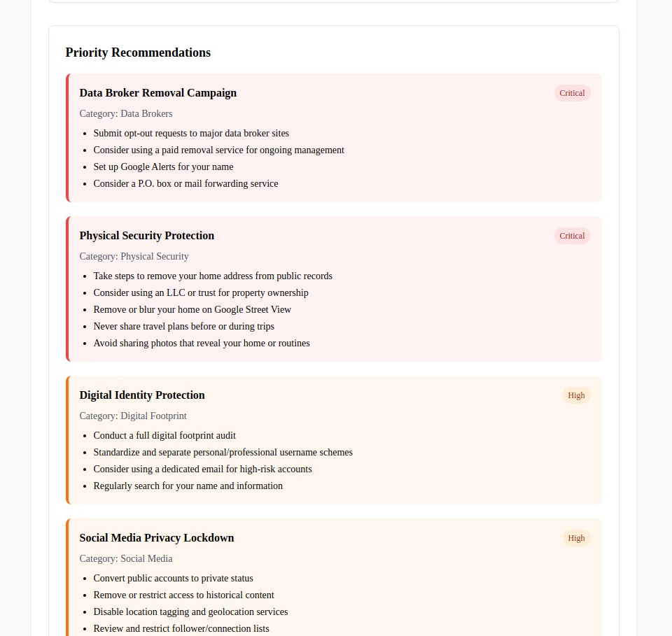Click 'Convert public accounts to private status'

(174, 578)
